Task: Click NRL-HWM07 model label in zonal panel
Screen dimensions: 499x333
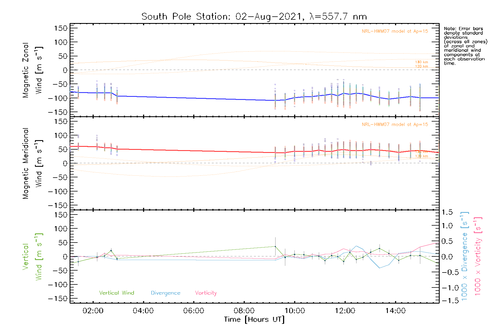Action: point(394,31)
